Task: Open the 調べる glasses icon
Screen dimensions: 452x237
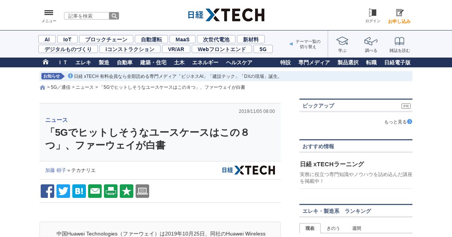Action: tap(371, 41)
